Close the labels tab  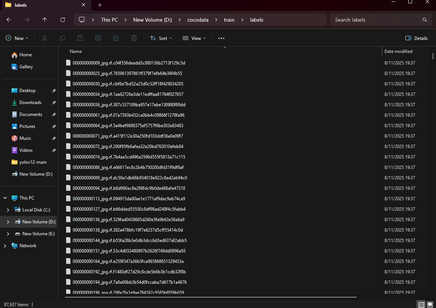tap(83, 5)
